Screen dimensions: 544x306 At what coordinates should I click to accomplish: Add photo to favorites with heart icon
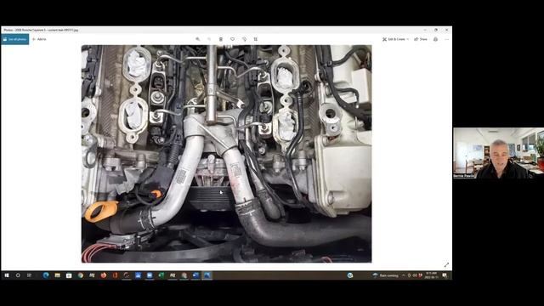[x=232, y=39]
